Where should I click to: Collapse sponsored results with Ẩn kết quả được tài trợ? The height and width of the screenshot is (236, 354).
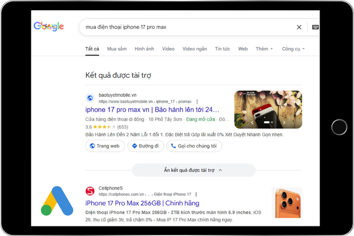[x=193, y=170]
